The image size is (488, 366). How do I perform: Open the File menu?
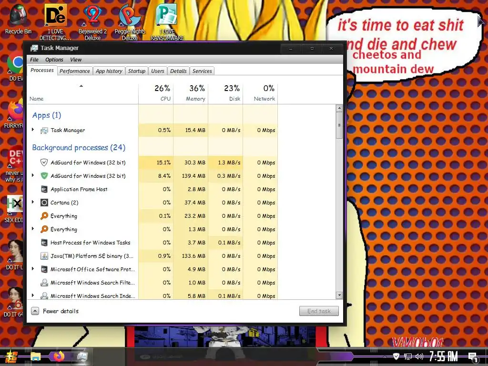(34, 60)
